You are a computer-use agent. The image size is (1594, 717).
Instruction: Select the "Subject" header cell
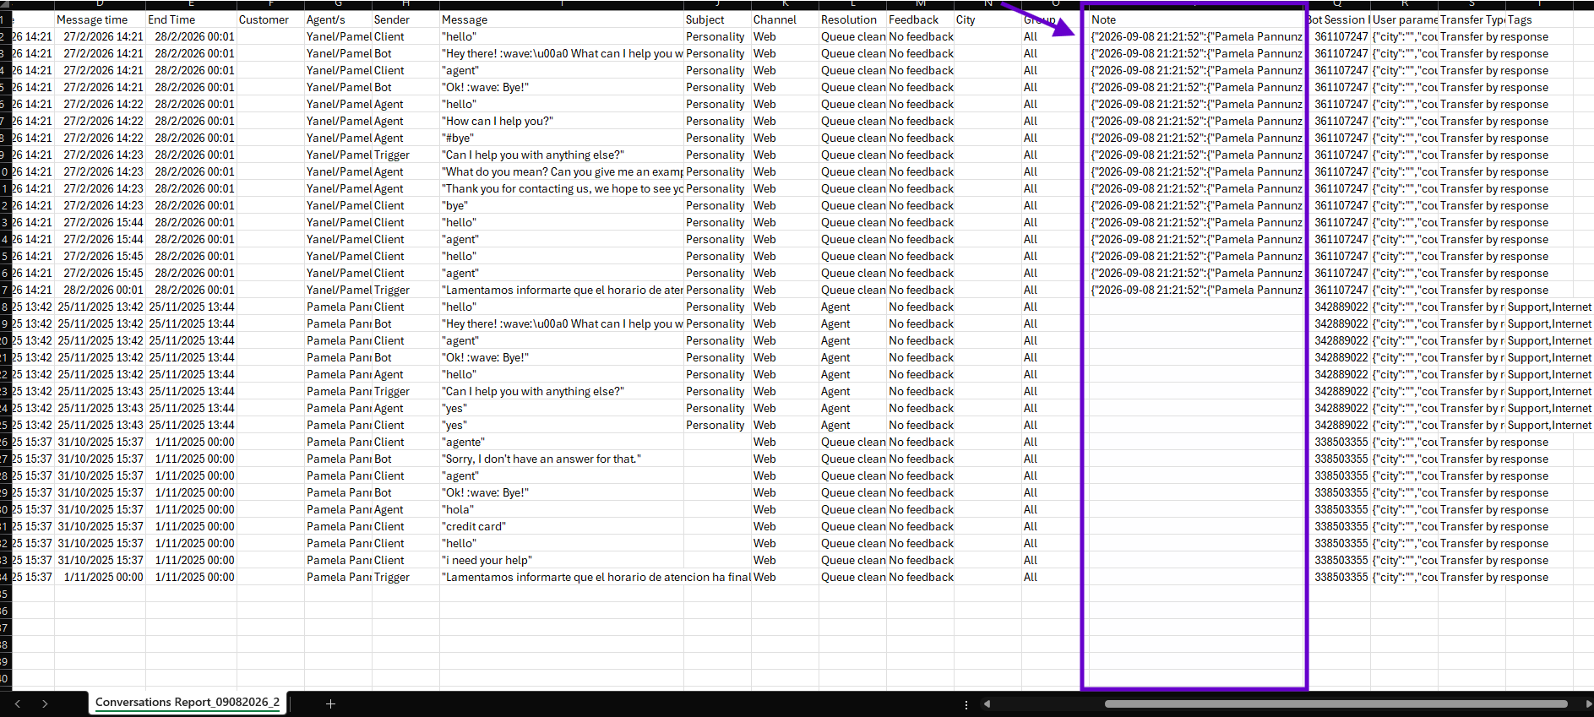[717, 19]
